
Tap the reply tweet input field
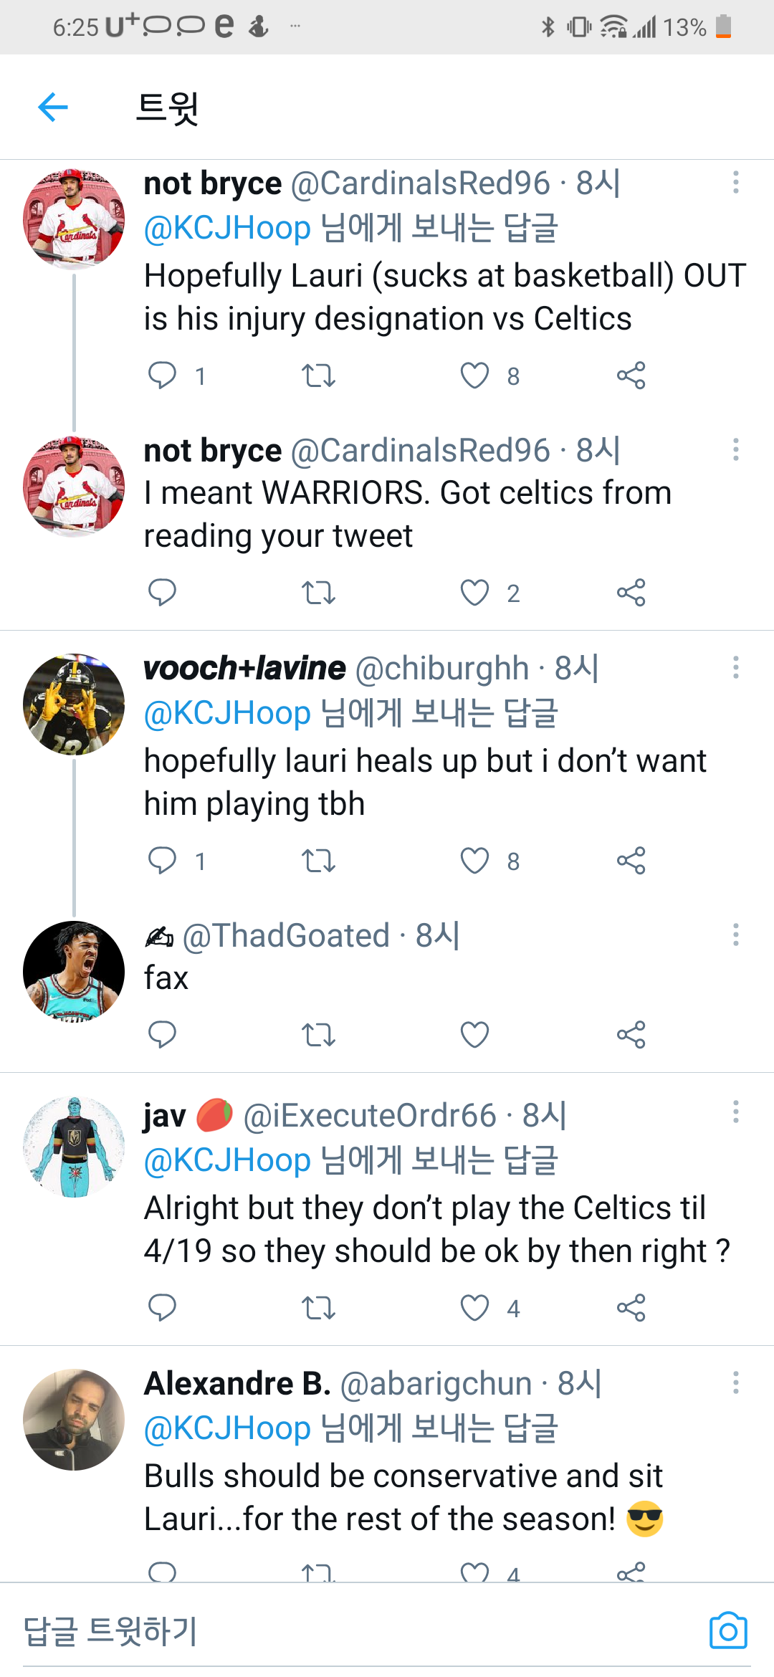pos(358,1631)
